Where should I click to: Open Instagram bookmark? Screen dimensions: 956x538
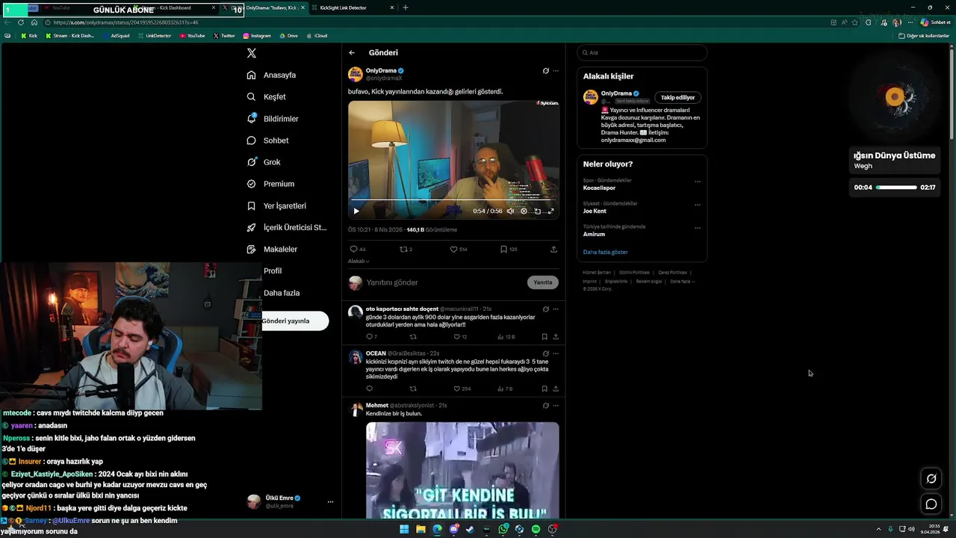257,36
